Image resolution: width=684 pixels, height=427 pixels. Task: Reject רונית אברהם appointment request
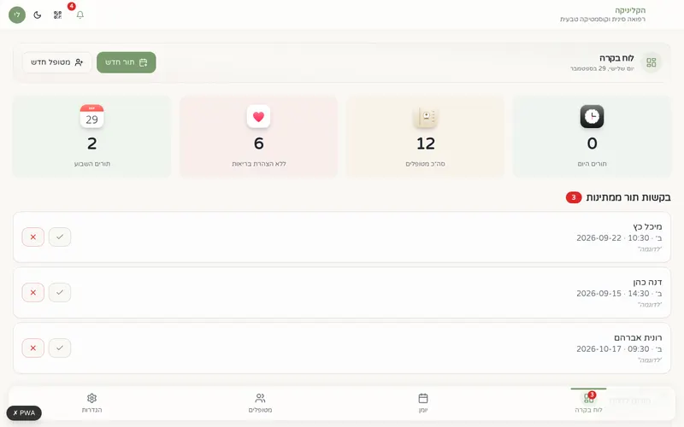(33, 348)
